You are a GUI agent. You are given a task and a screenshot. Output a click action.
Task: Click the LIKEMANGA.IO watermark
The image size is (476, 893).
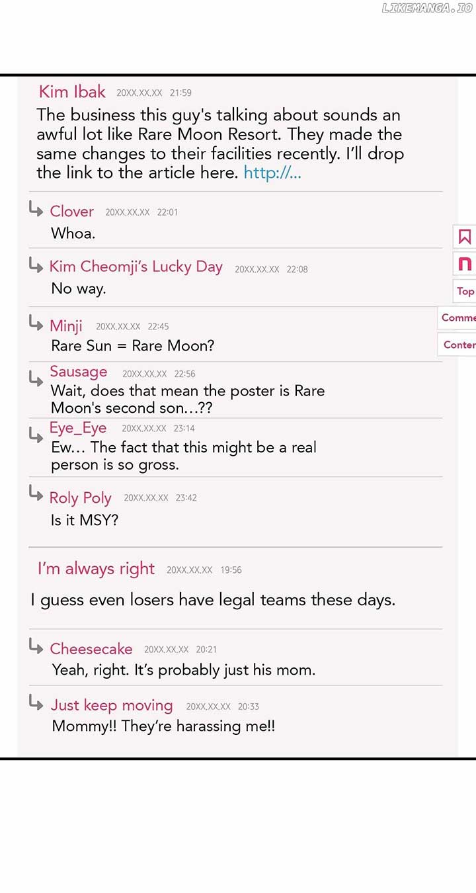click(427, 8)
